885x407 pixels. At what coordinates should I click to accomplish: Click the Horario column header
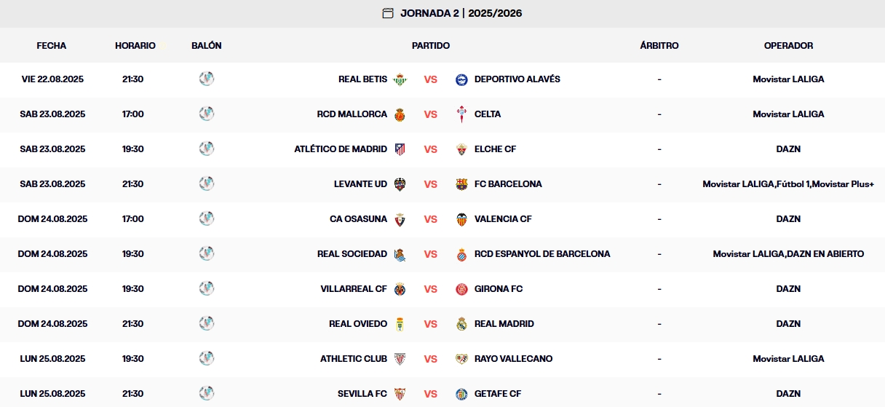[135, 45]
